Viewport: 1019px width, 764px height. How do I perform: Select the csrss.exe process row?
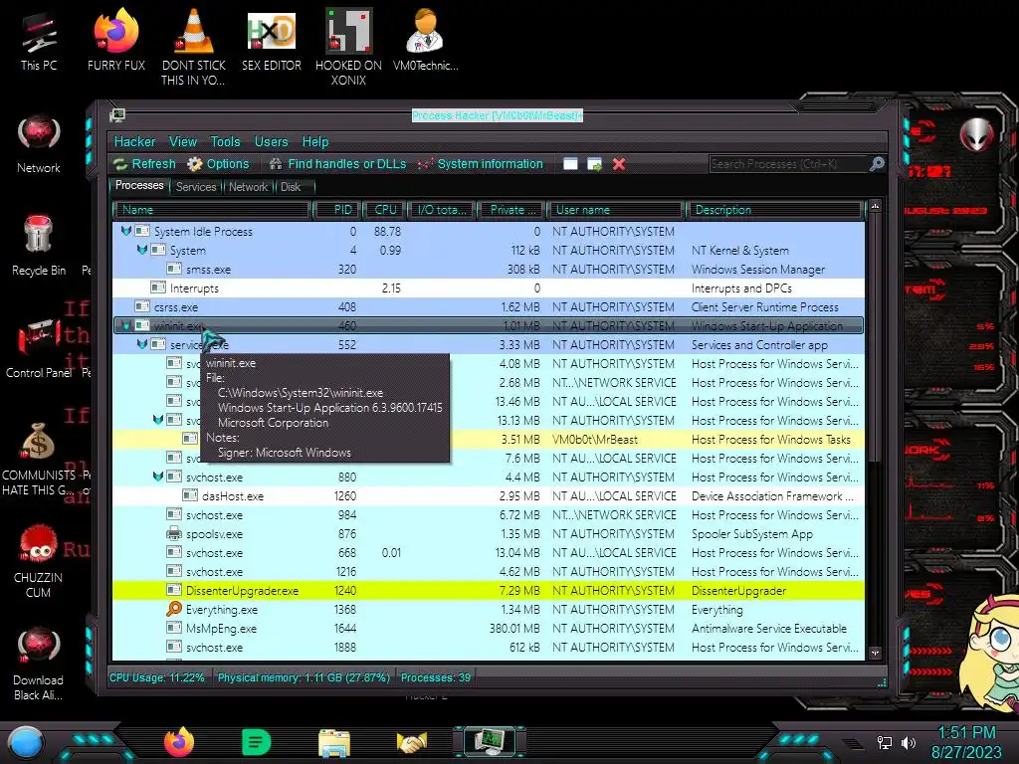[x=488, y=306]
